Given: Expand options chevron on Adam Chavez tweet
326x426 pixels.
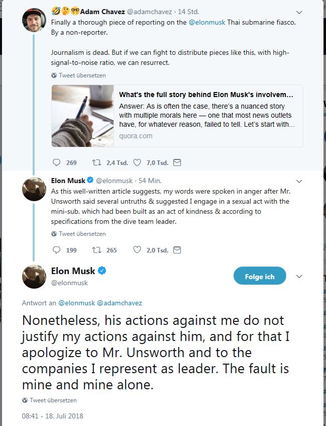Looking at the screenshot, I should click(x=299, y=12).
